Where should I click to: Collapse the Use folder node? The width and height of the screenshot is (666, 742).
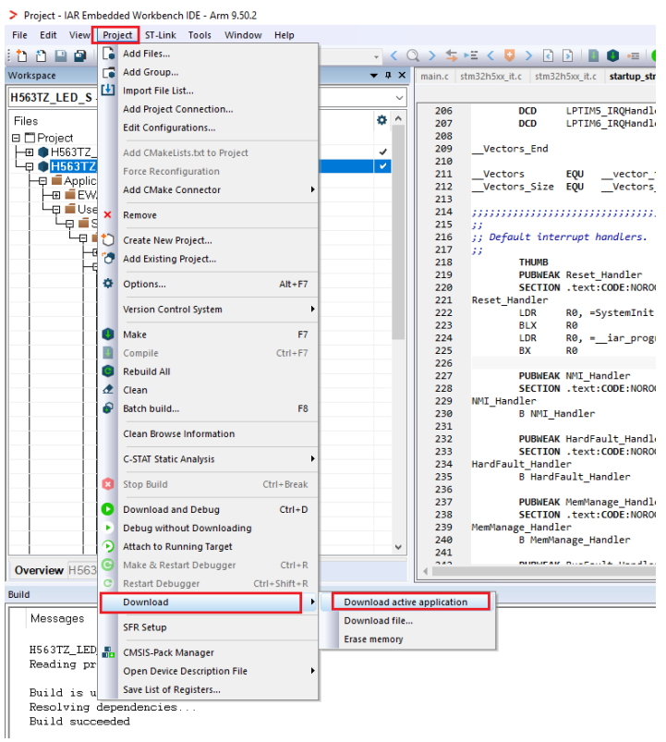pyautogui.click(x=56, y=209)
